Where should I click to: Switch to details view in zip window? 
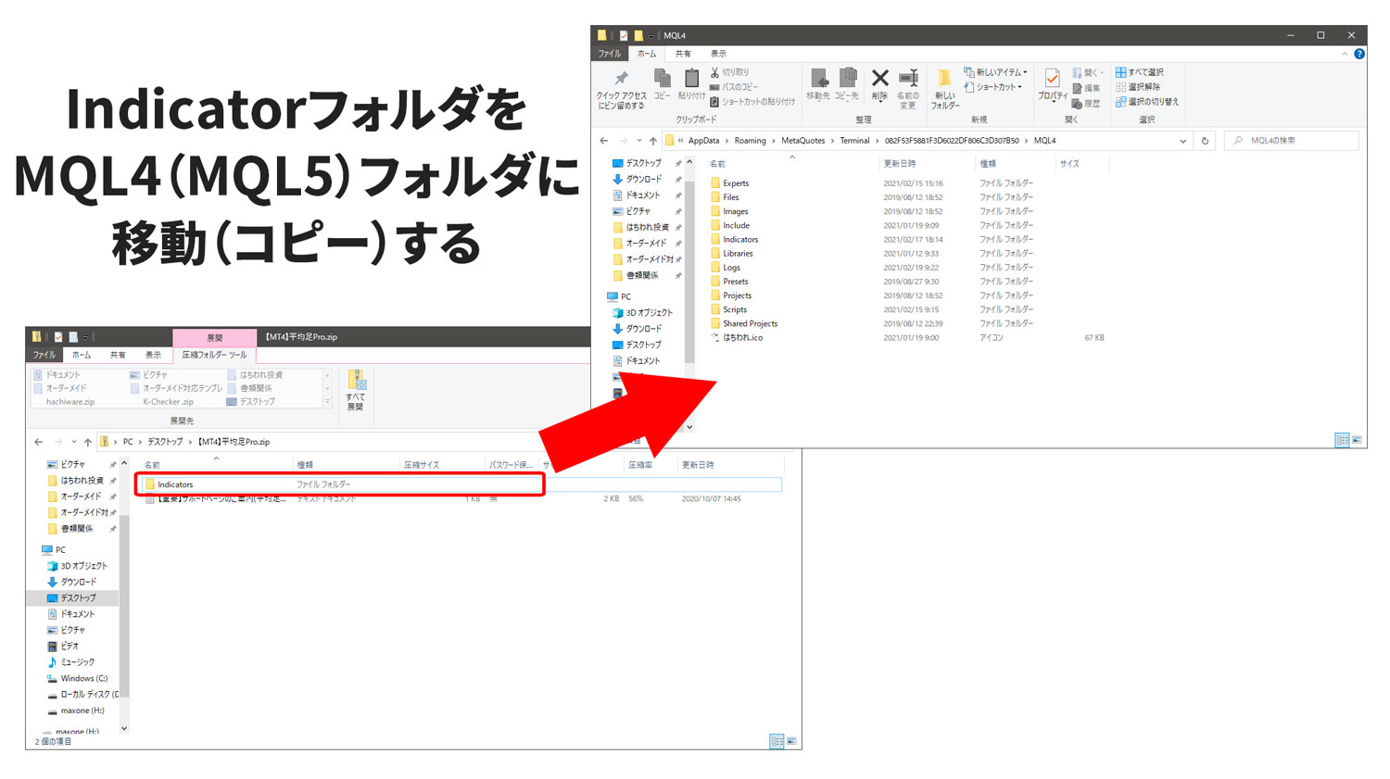[x=777, y=741]
